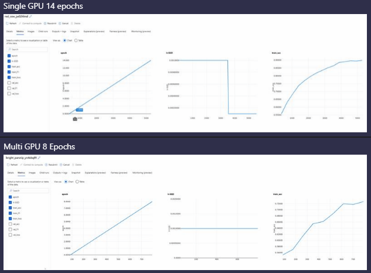Open Images tab in Single GPU panel
The image size is (371, 273).
tap(30, 32)
